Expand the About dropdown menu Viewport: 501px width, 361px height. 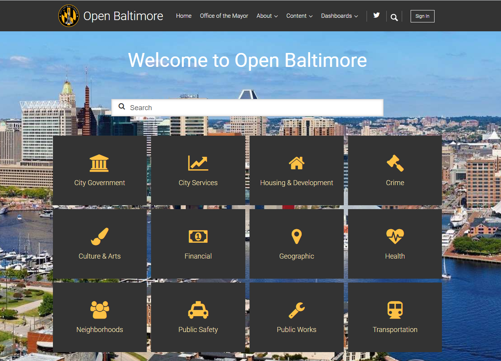point(267,16)
